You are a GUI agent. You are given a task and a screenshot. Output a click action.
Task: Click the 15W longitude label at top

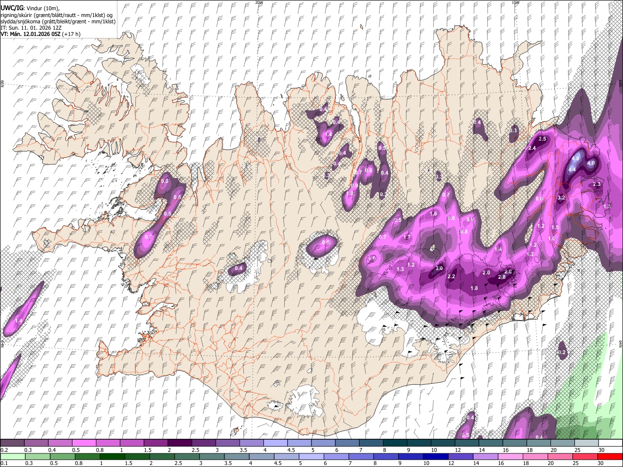point(515,2)
